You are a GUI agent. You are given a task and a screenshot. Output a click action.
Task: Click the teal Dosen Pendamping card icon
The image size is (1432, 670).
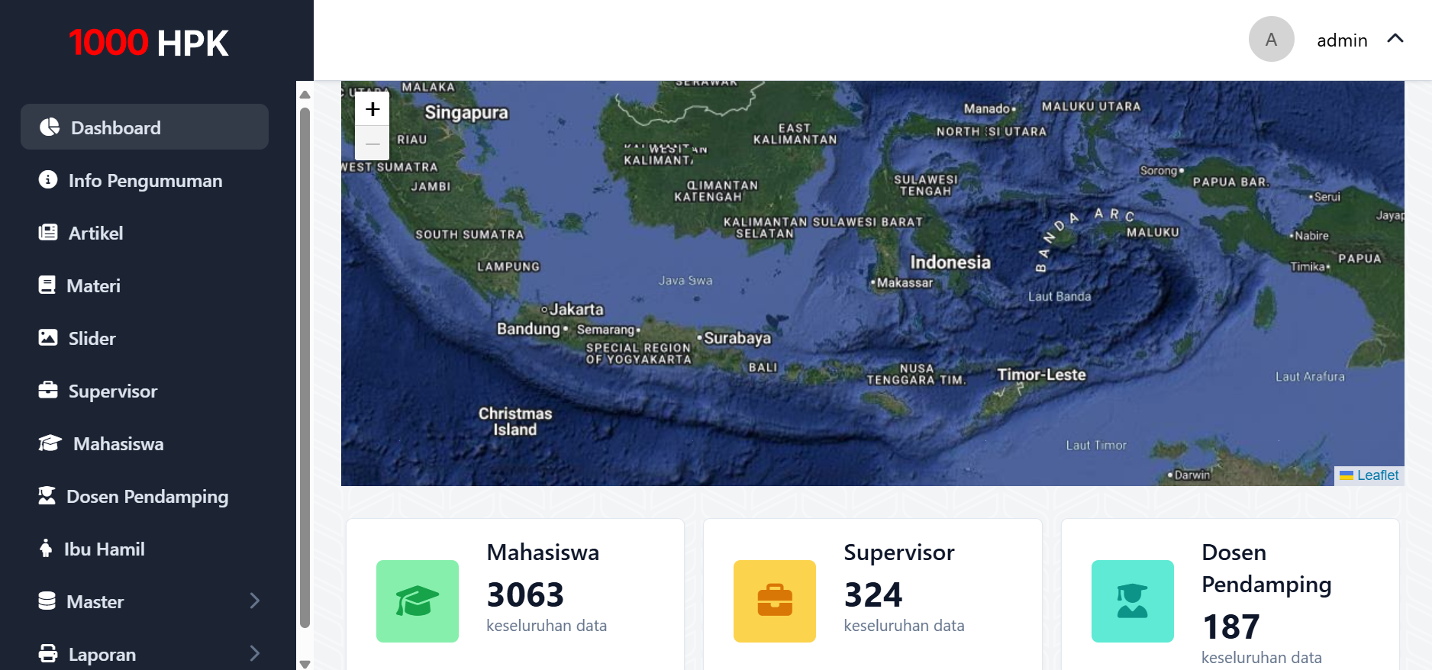pos(1132,601)
